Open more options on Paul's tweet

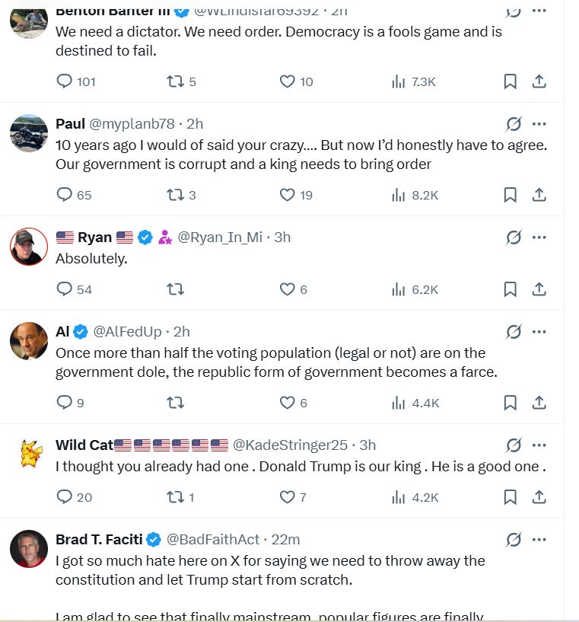[x=539, y=124]
